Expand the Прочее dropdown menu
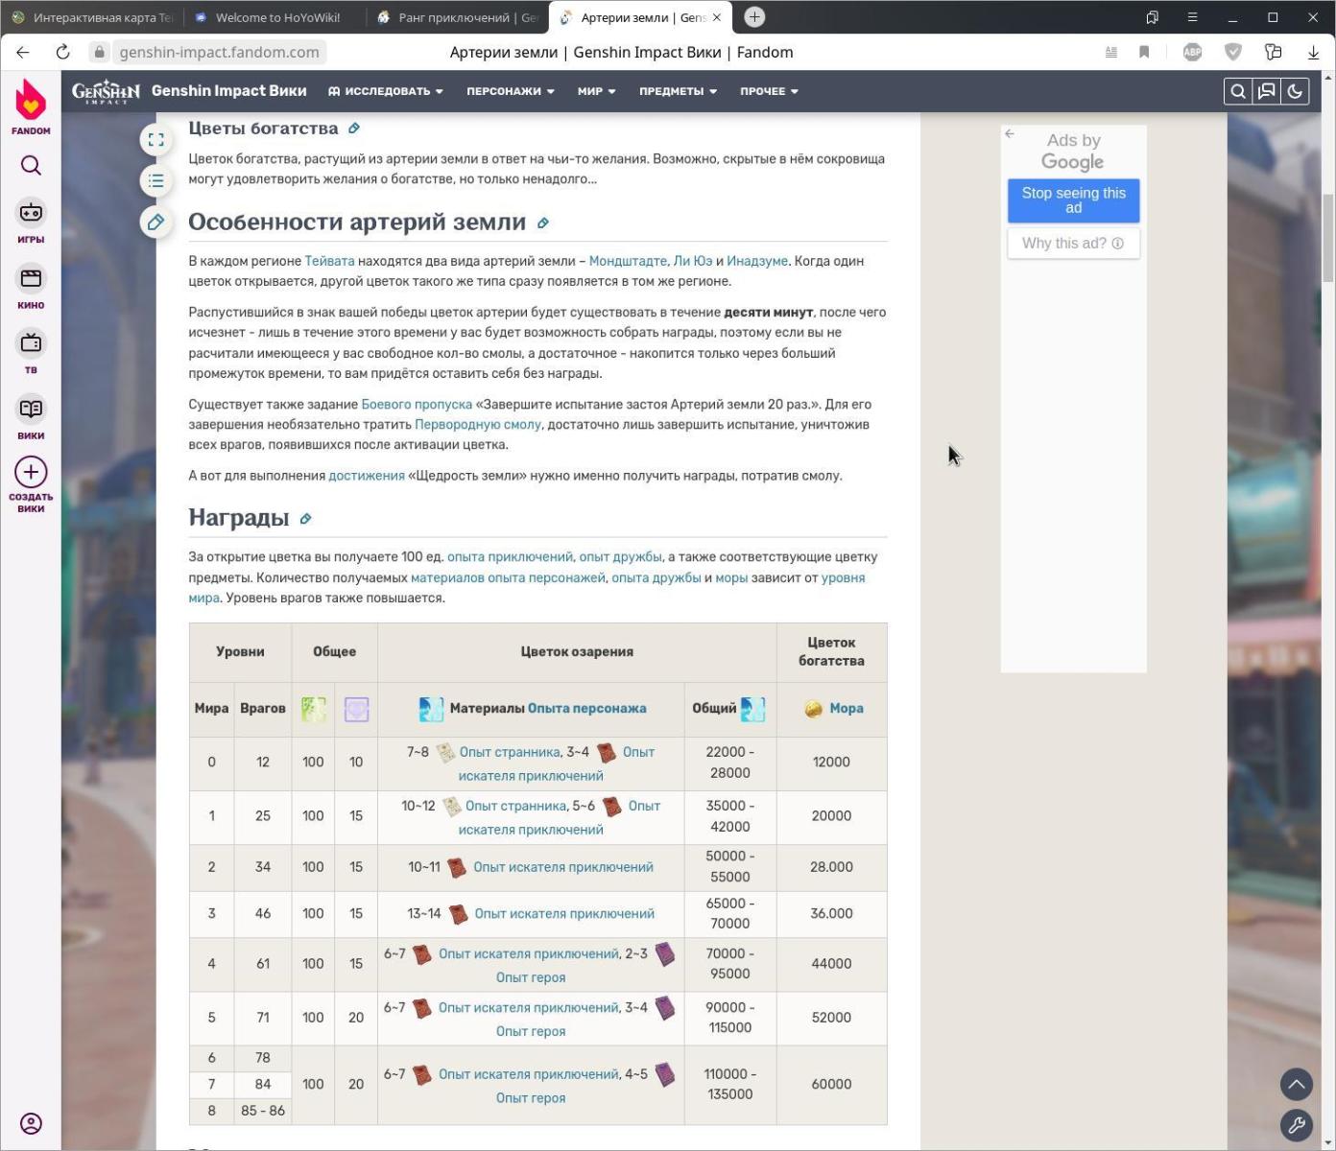Viewport: 1336px width, 1151px height. pyautogui.click(x=769, y=91)
